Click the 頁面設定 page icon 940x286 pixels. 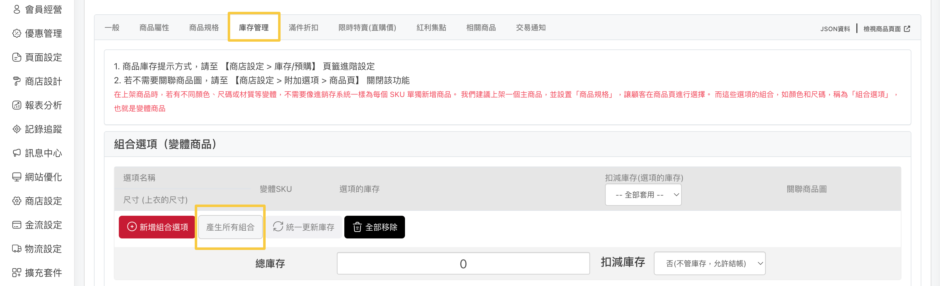click(x=17, y=57)
